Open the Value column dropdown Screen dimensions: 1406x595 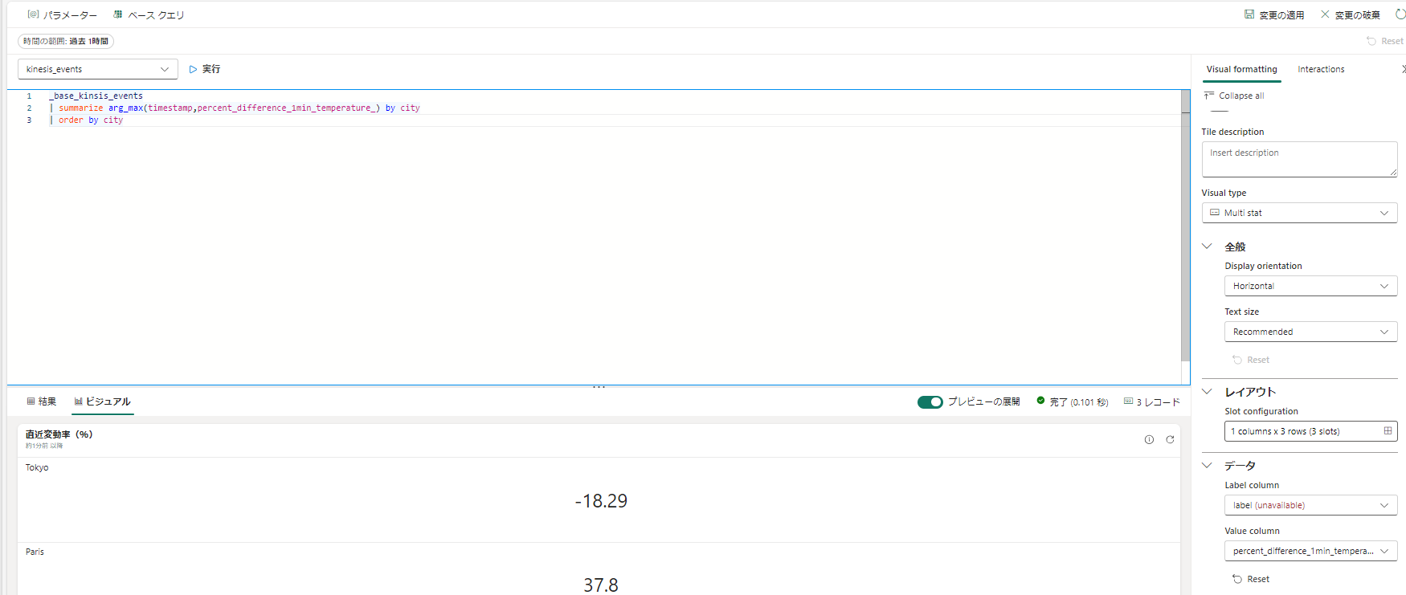1310,551
